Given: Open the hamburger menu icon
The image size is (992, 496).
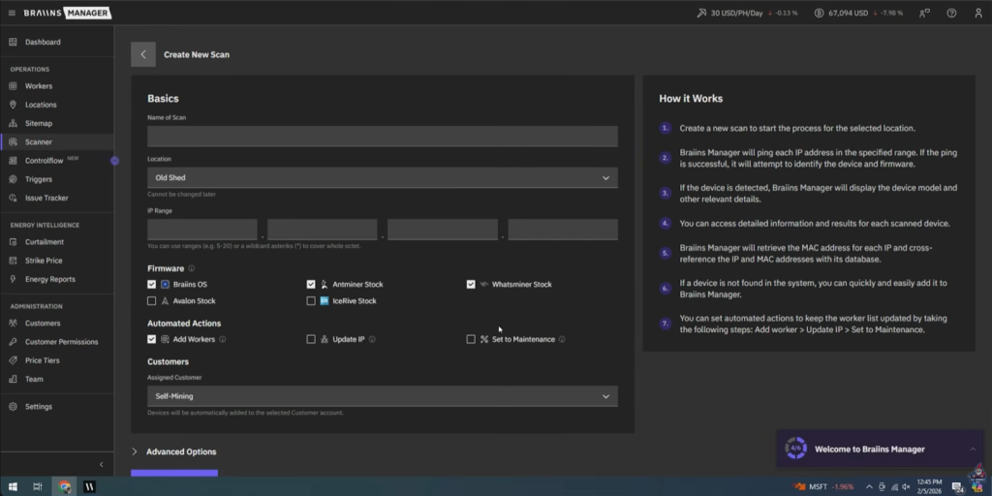Looking at the screenshot, I should pos(12,14).
